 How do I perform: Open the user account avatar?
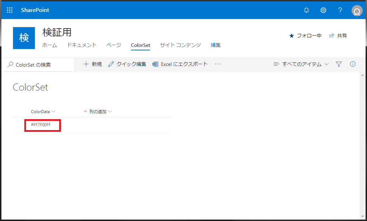click(357, 11)
